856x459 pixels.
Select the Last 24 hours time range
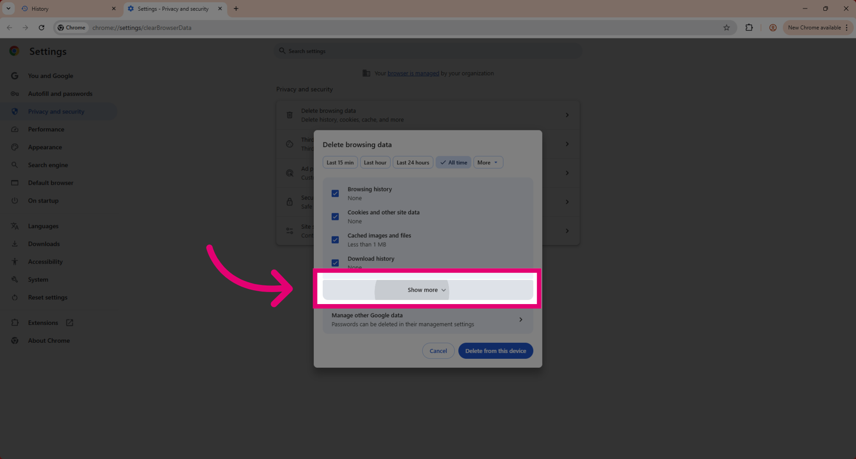click(x=413, y=162)
